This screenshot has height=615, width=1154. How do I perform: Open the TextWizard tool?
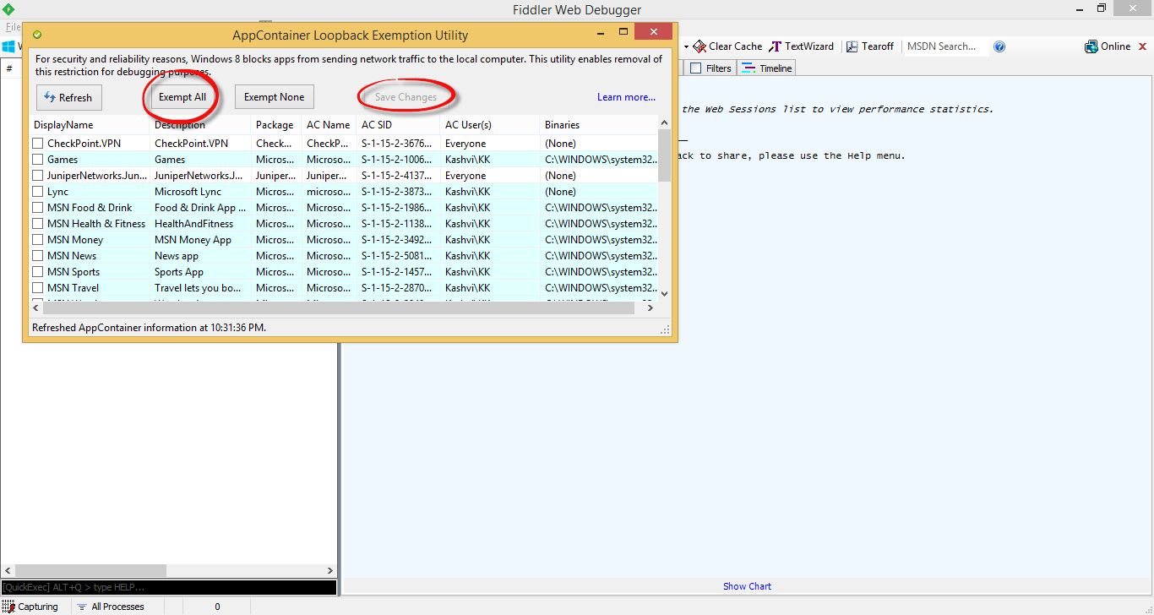tap(801, 46)
